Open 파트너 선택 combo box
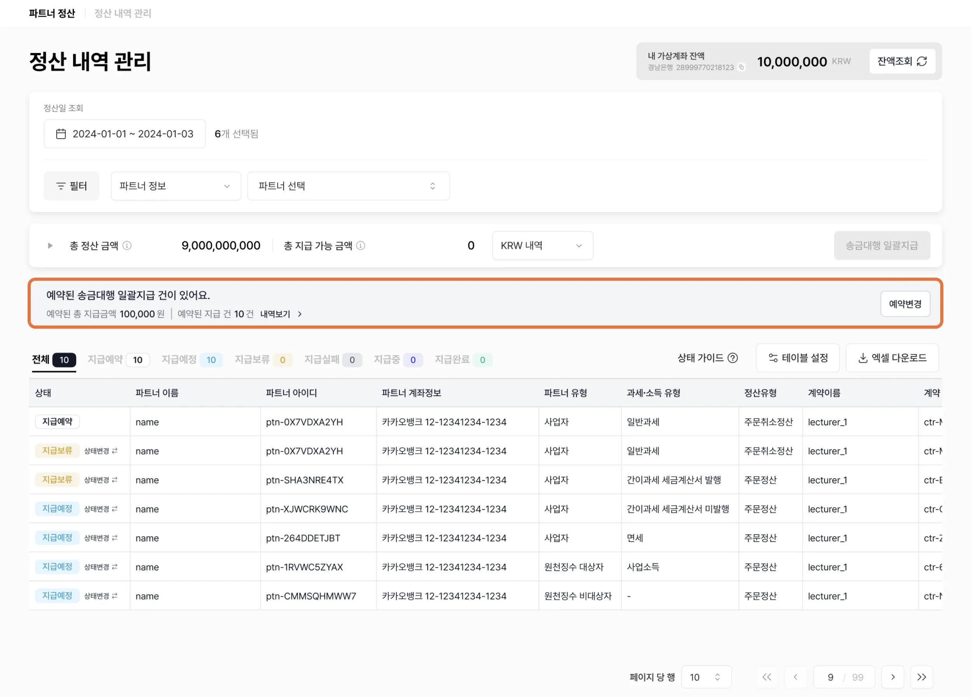The height and width of the screenshot is (697, 971). (x=348, y=186)
